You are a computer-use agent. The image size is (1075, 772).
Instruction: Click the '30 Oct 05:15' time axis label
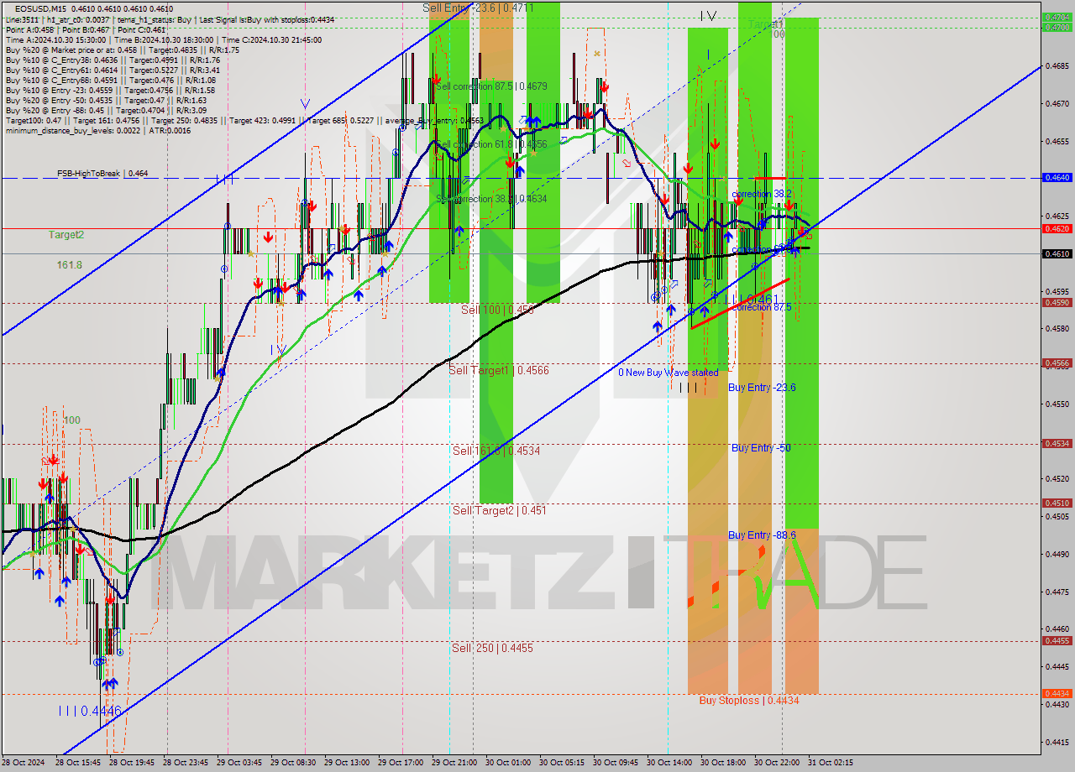coord(563,763)
